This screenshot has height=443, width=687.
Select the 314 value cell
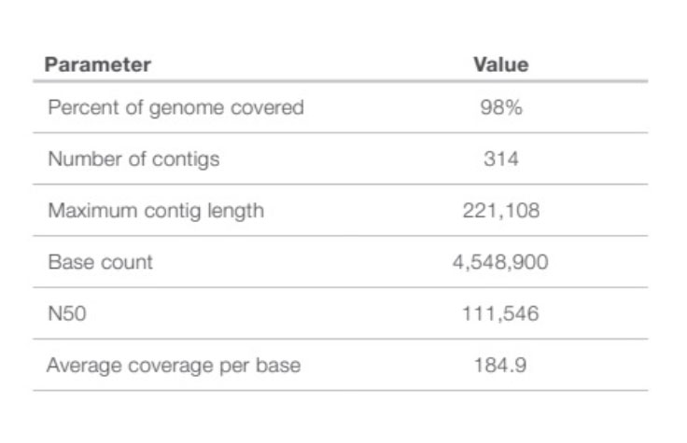tap(500, 159)
